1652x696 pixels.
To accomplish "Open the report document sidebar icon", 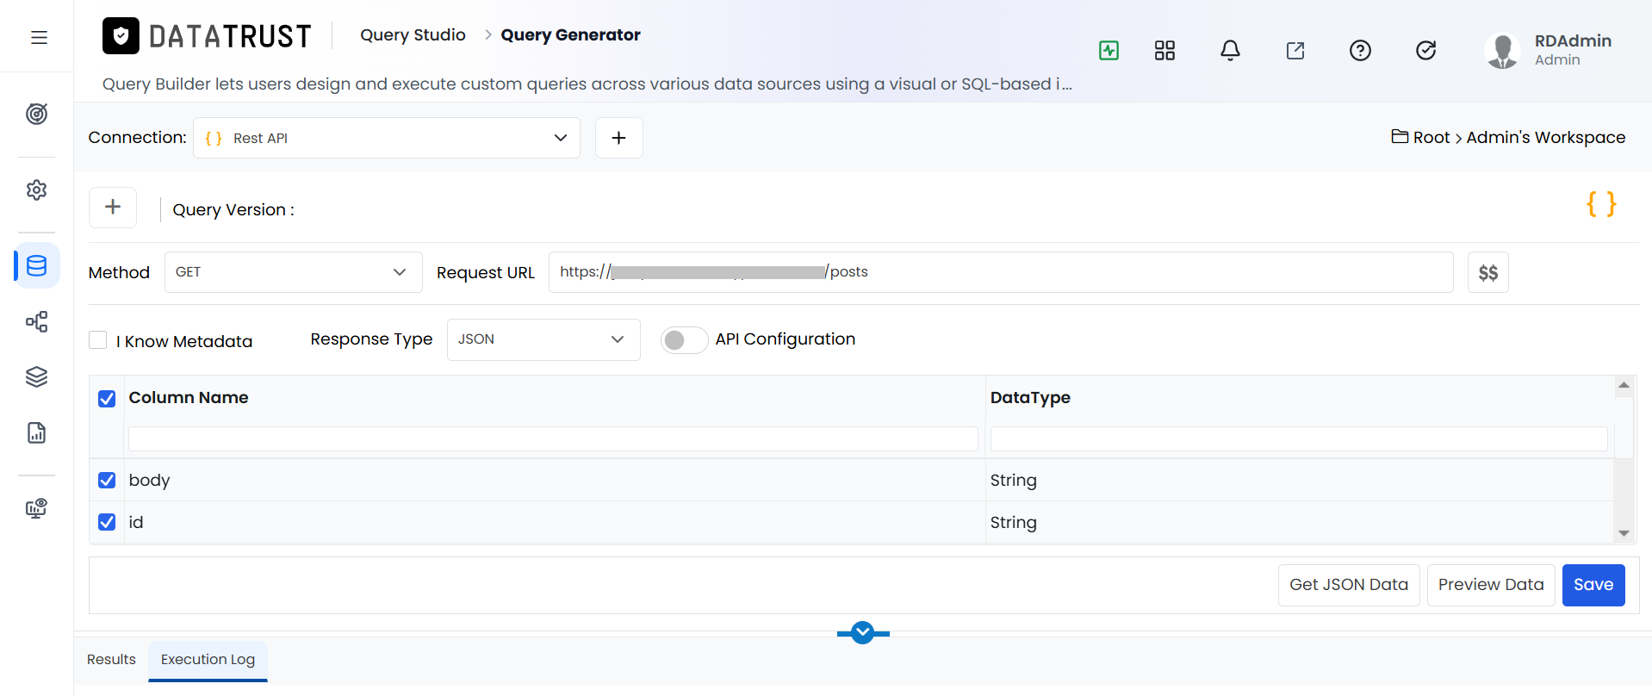I will click(36, 432).
